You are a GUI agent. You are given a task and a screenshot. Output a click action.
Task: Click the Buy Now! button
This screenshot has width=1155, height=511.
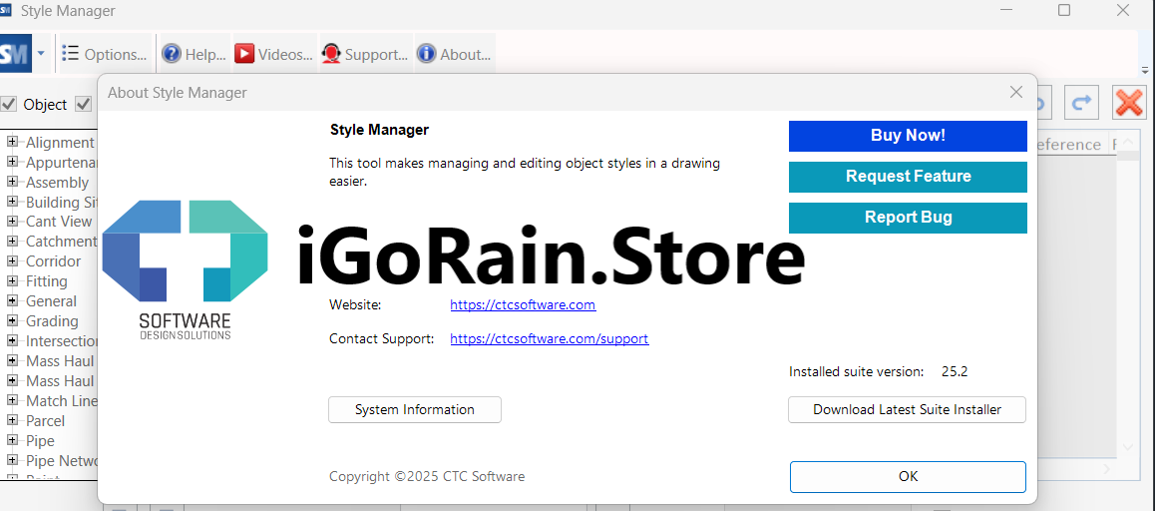click(908, 136)
